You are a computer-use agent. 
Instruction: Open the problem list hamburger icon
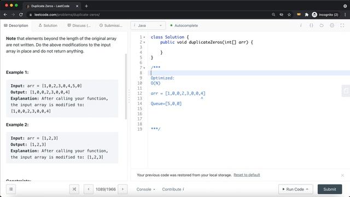point(11,189)
